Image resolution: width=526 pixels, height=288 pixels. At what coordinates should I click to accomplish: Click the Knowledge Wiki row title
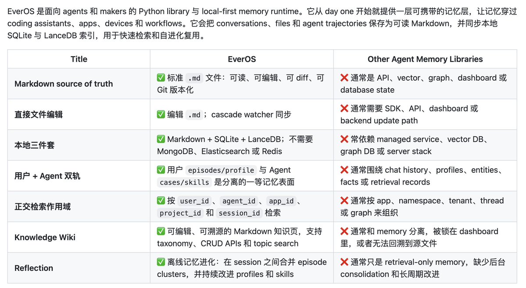[x=45, y=238]
